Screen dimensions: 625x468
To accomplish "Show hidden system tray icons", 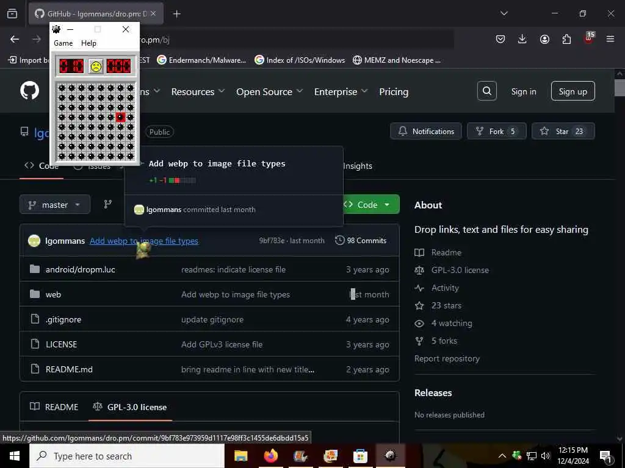I will click(502, 456).
